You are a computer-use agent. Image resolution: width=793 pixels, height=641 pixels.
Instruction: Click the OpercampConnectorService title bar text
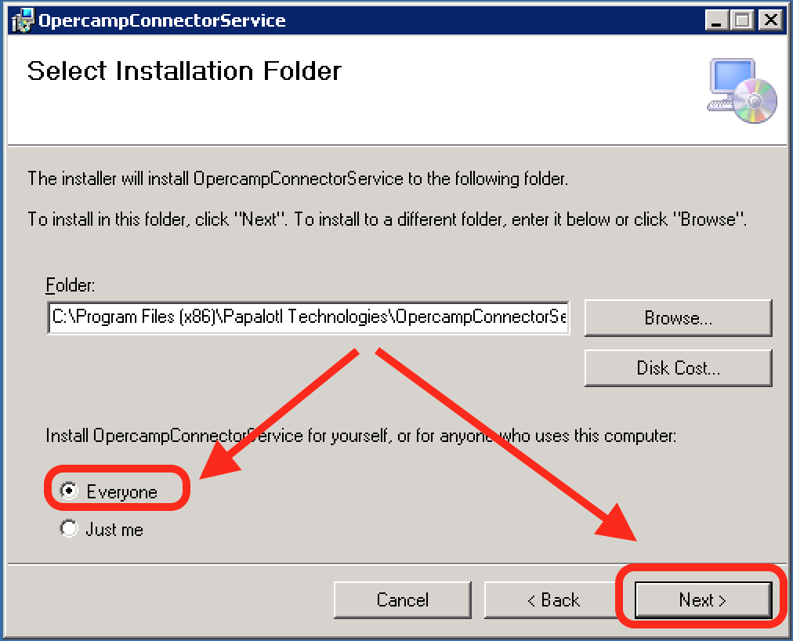pyautogui.click(x=162, y=20)
